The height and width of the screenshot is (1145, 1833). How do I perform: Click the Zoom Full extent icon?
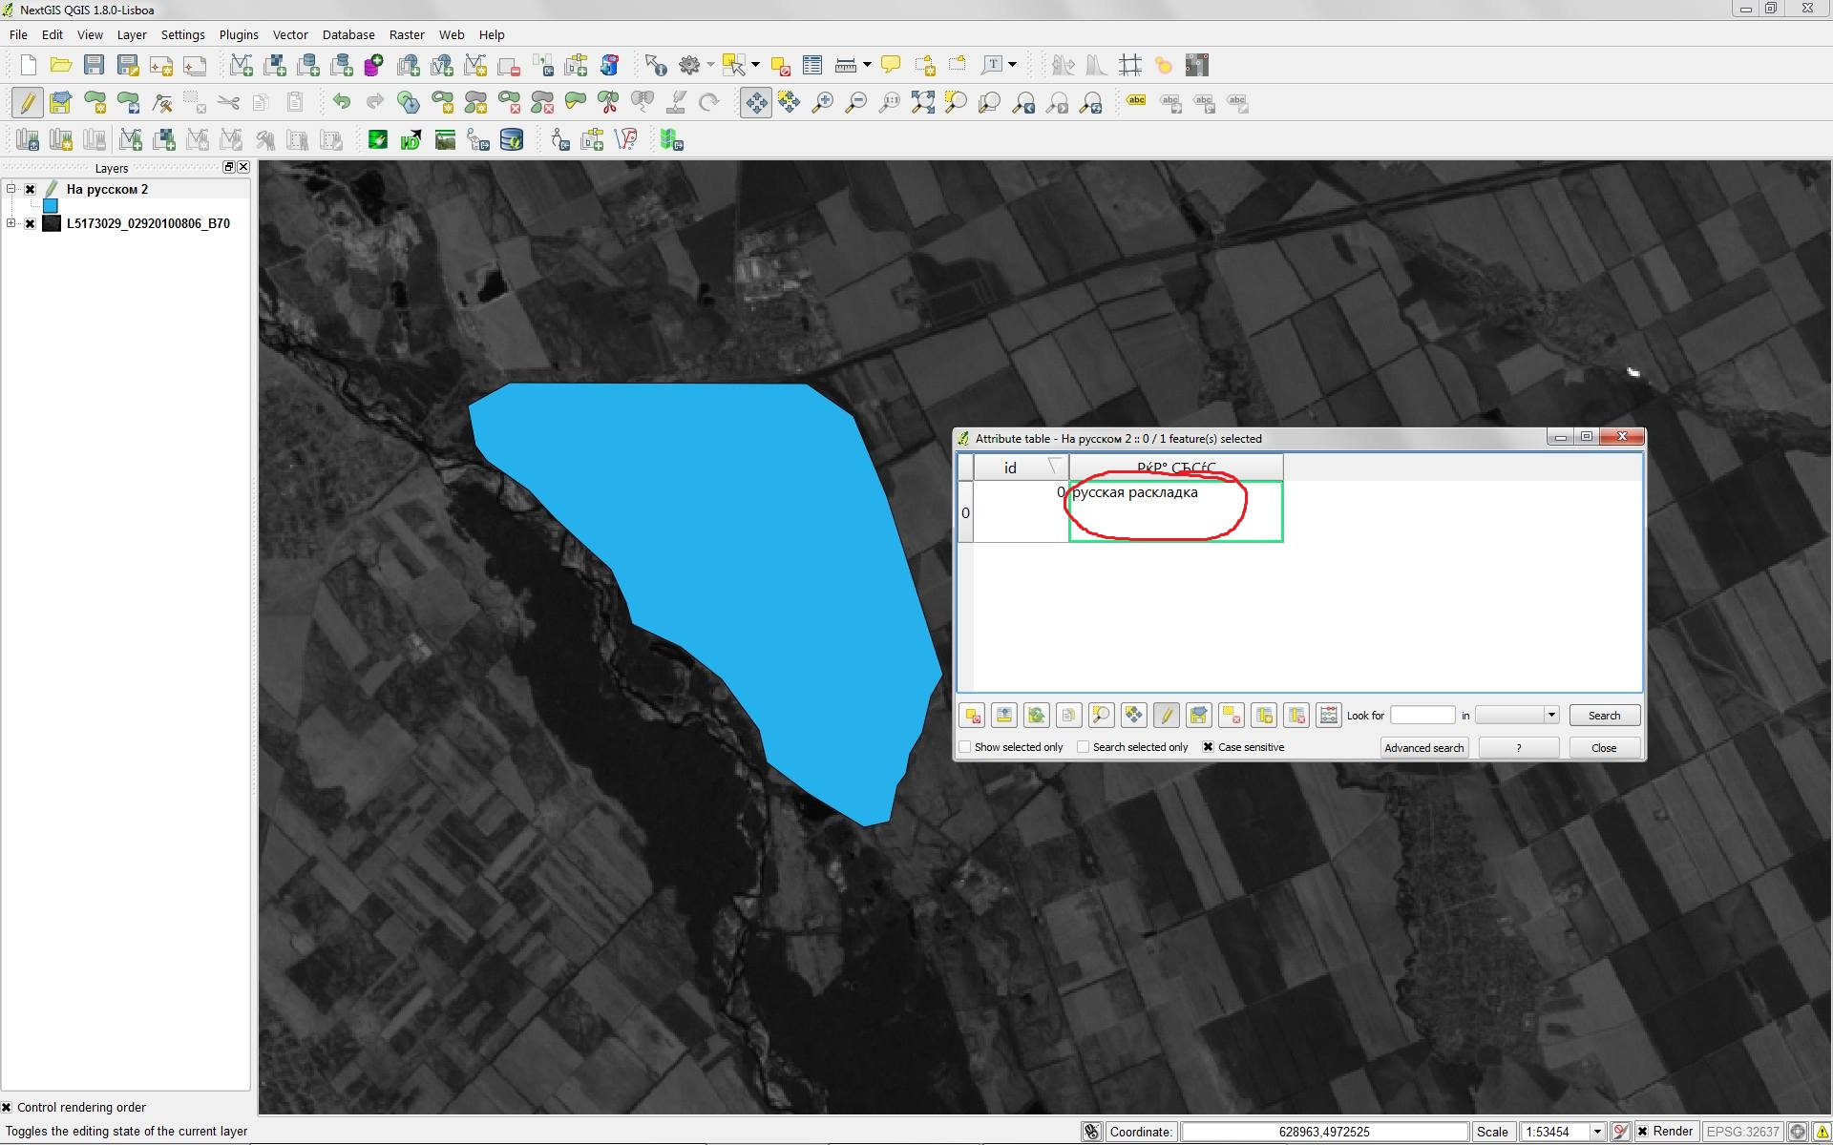click(922, 102)
